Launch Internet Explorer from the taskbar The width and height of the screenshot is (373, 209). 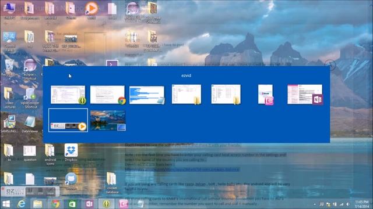[x=22, y=204]
